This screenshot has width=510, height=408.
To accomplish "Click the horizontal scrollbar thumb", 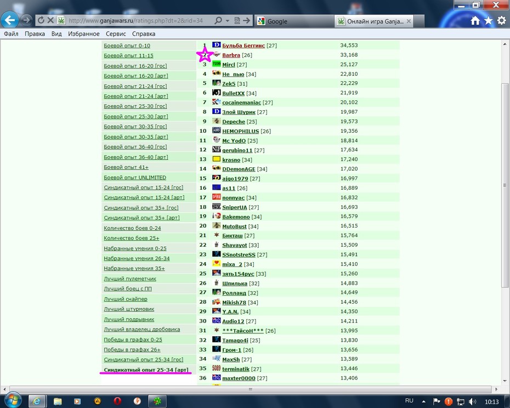I will tap(250, 389).
